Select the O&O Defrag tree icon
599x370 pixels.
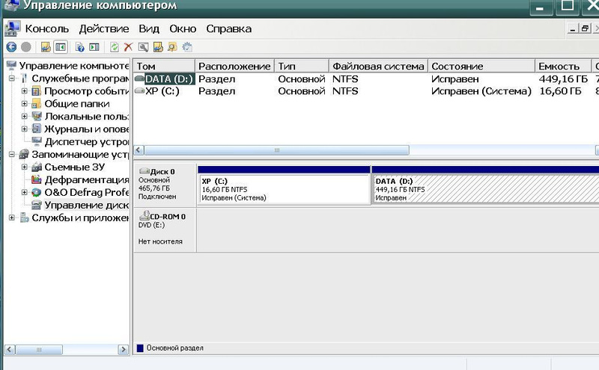pos(37,192)
